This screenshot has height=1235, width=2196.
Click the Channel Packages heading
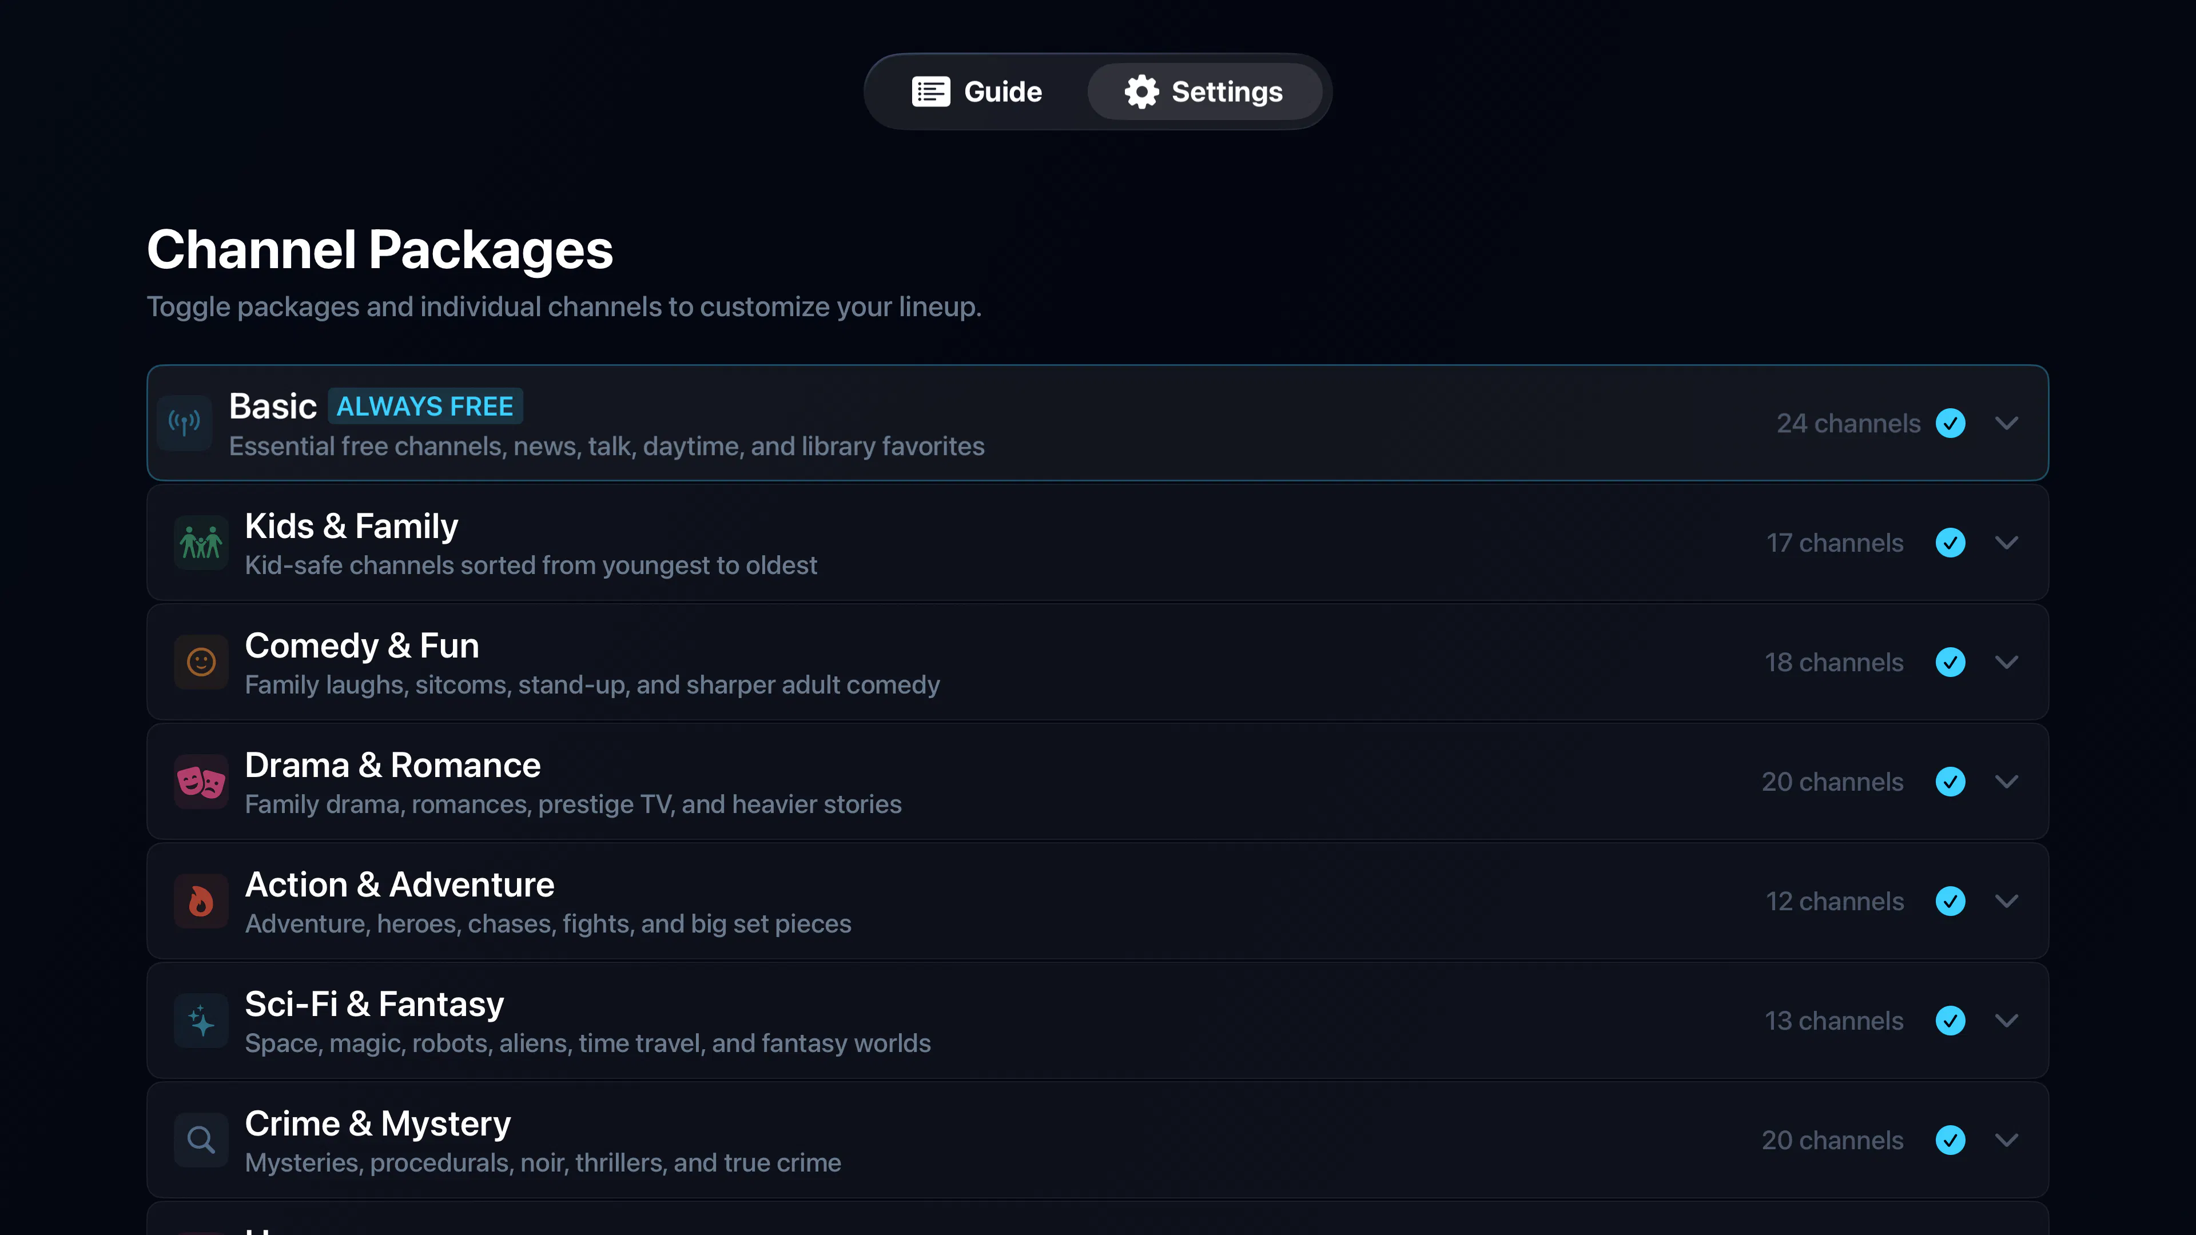pos(380,250)
